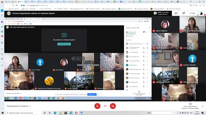Click the presentation screen icon above Оксана Євдокімова
This screenshot has width=206, height=115.
190,104
